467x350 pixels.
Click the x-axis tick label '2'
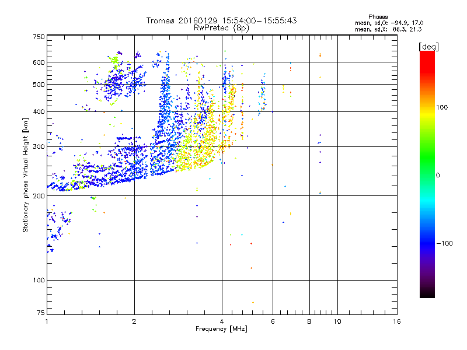pyautogui.click(x=134, y=321)
